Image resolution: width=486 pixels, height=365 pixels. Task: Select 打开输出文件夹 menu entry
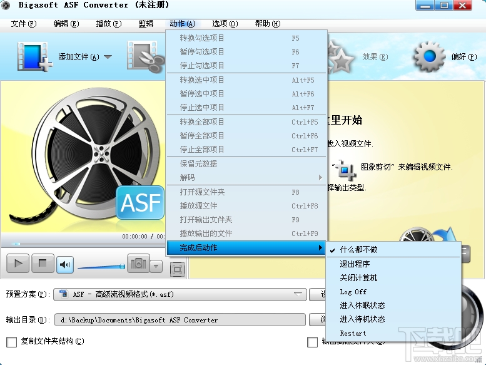[246, 220]
